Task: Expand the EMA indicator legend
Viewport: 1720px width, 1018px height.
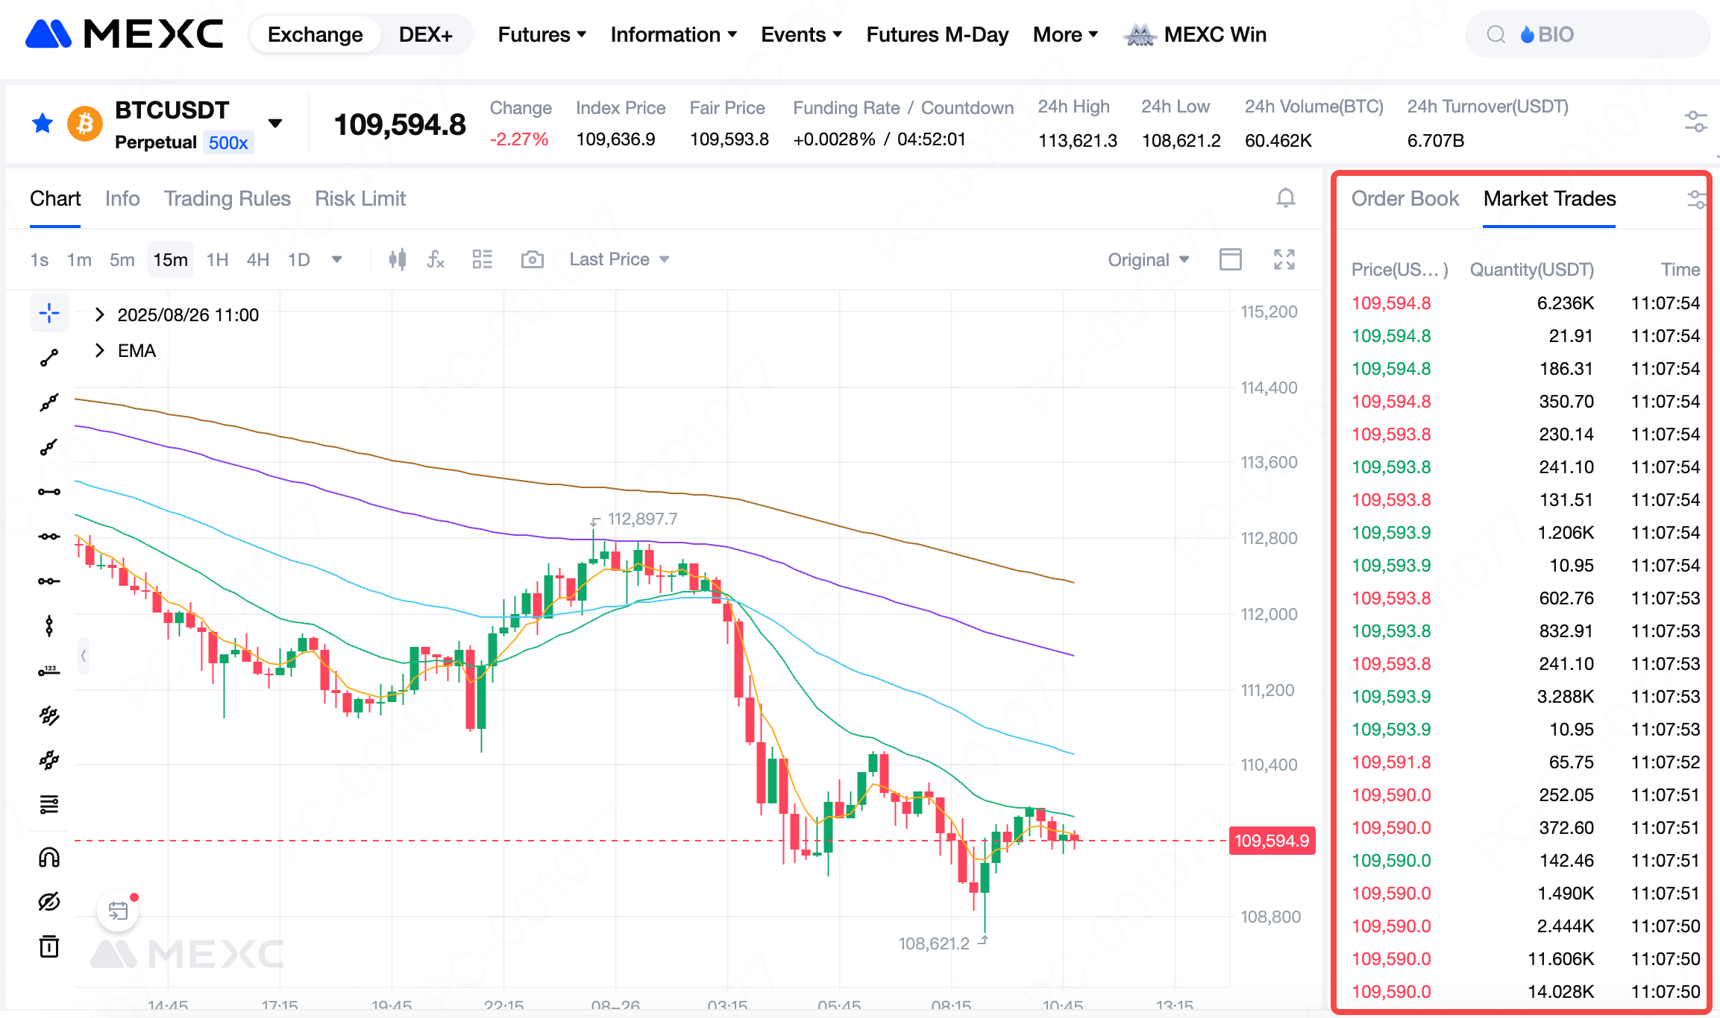Action: click(100, 350)
